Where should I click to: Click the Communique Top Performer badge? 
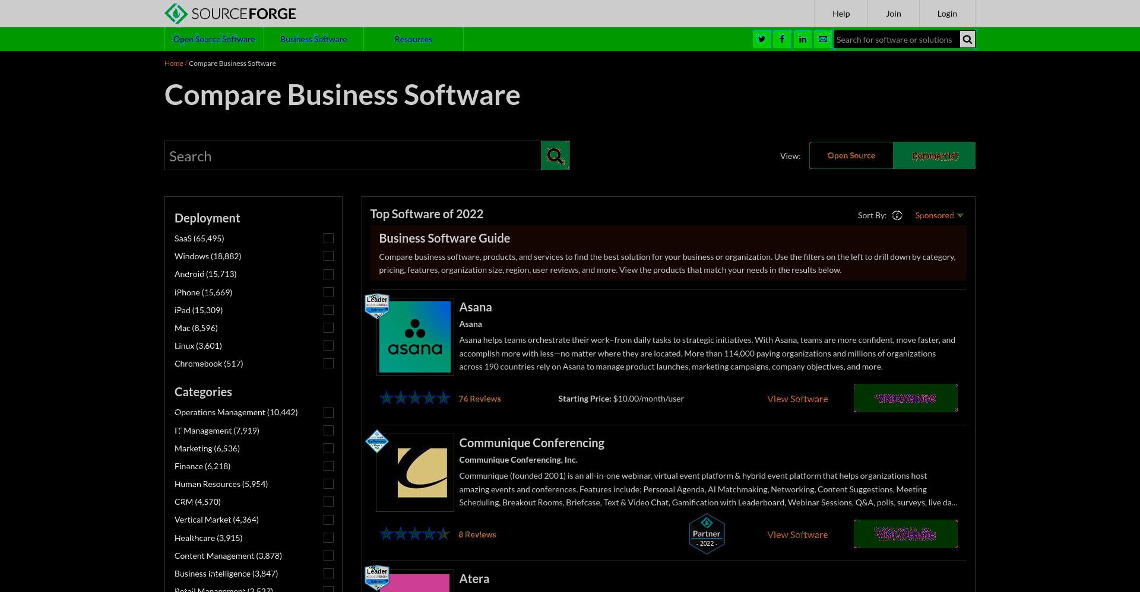pos(377,441)
